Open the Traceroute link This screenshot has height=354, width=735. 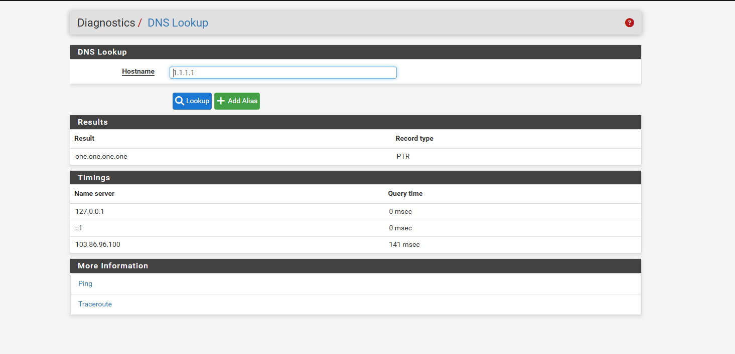coord(95,304)
